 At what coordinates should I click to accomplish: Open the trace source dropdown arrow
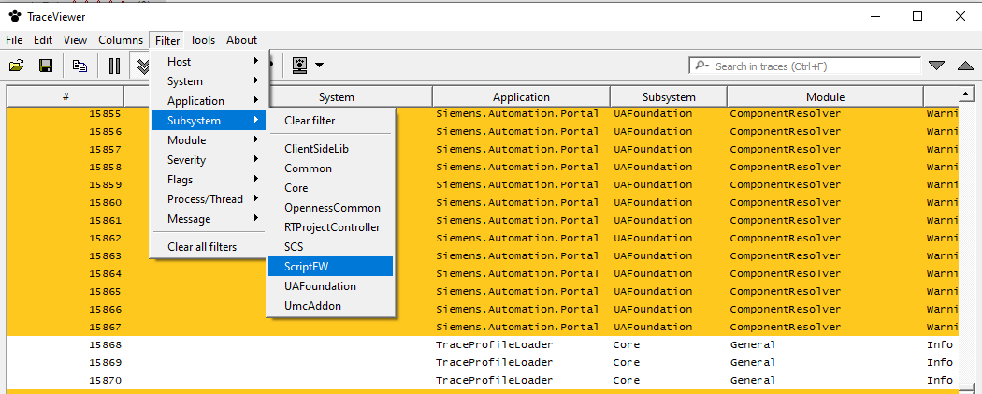pyautogui.click(x=320, y=66)
